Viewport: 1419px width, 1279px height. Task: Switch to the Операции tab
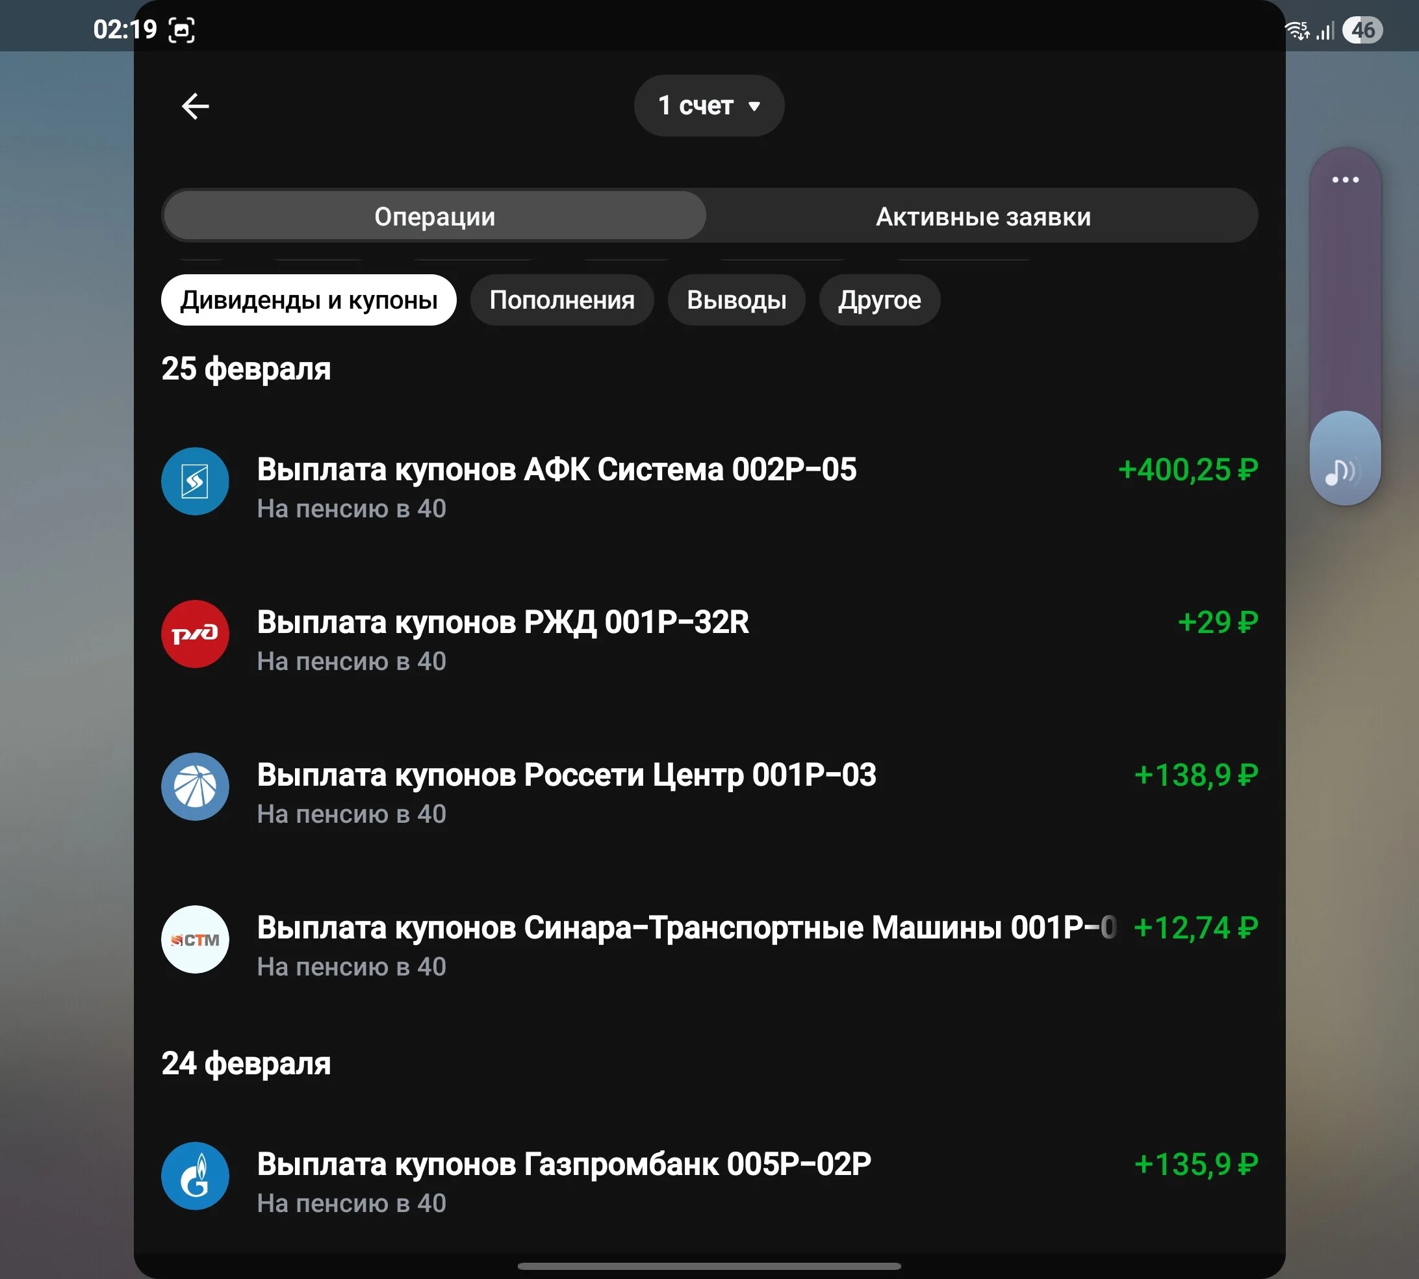pyautogui.click(x=435, y=216)
